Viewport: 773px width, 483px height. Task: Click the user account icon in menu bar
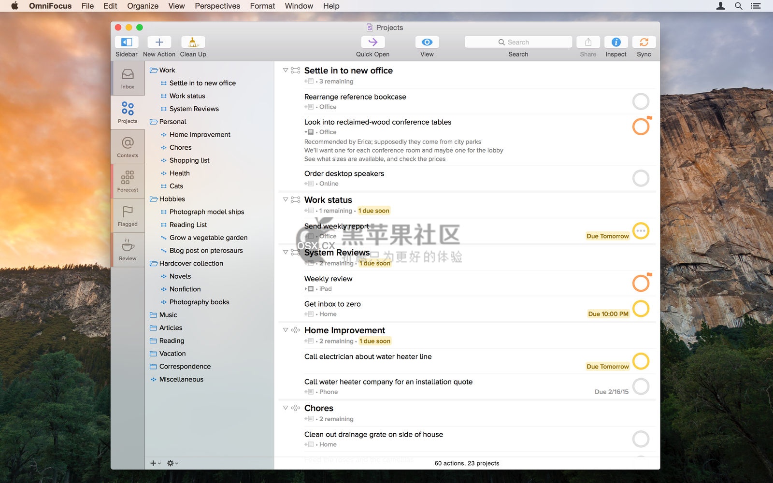pos(720,6)
